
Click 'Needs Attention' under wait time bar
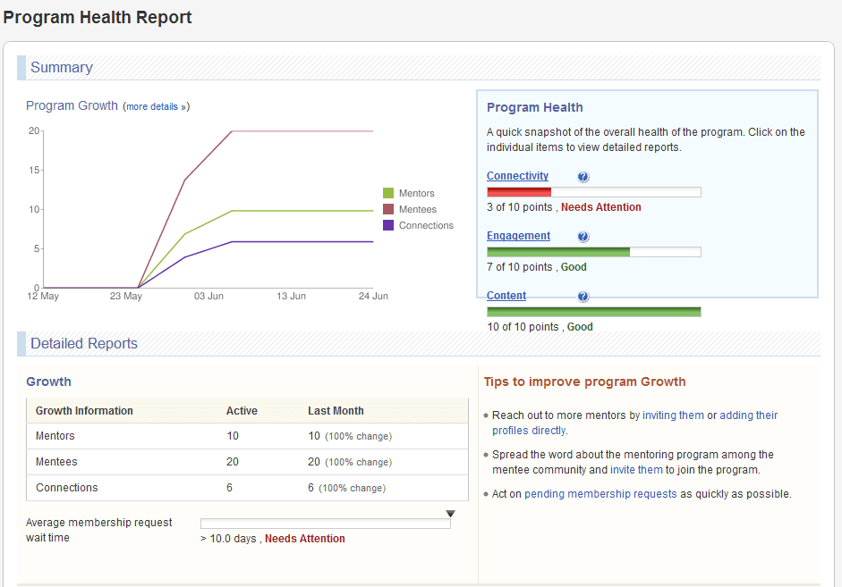click(x=304, y=538)
